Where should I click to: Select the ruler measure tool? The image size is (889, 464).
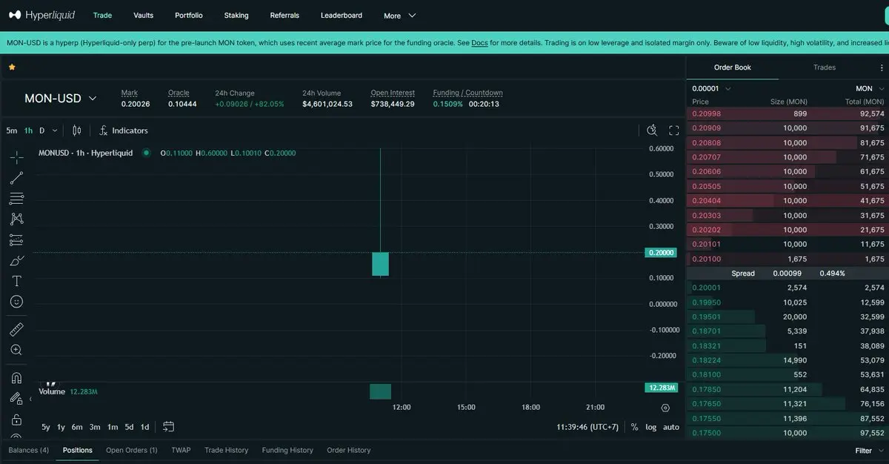coord(16,329)
